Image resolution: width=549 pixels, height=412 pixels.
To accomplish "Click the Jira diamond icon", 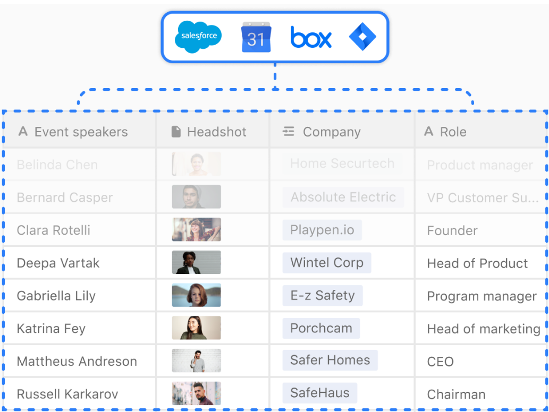I will click(x=362, y=37).
